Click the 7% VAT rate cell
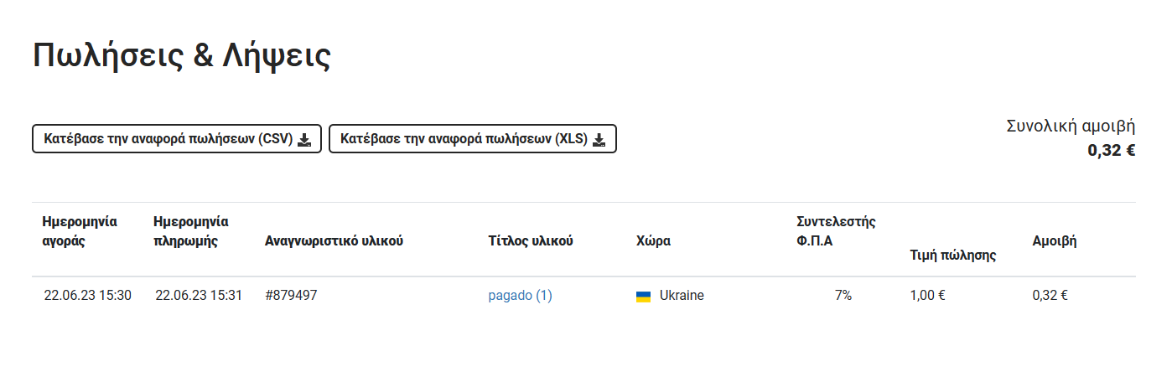The height and width of the screenshot is (377, 1172). pyautogui.click(x=843, y=295)
